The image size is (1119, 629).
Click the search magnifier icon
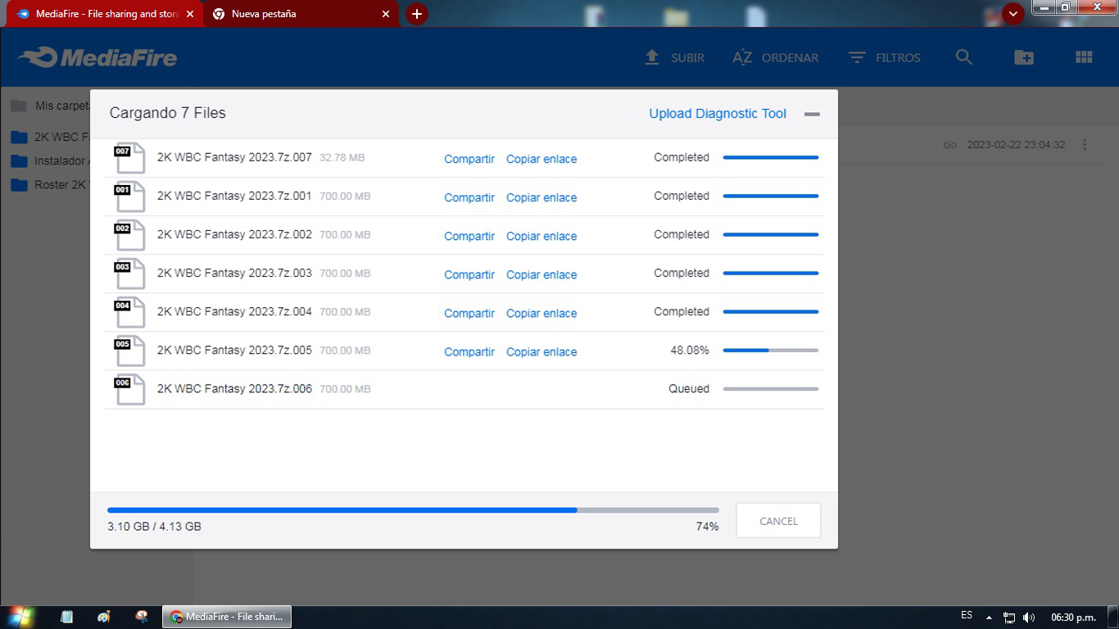pos(964,57)
